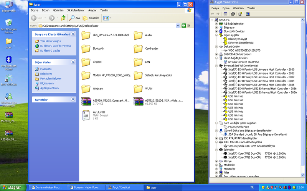Click the Yeni klasör oluştur link

pyautogui.click(x=51, y=41)
